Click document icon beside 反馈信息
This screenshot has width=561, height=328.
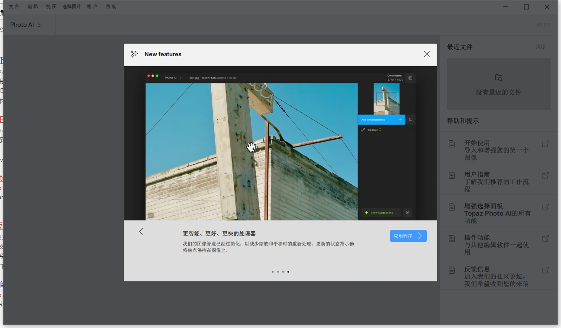452,270
